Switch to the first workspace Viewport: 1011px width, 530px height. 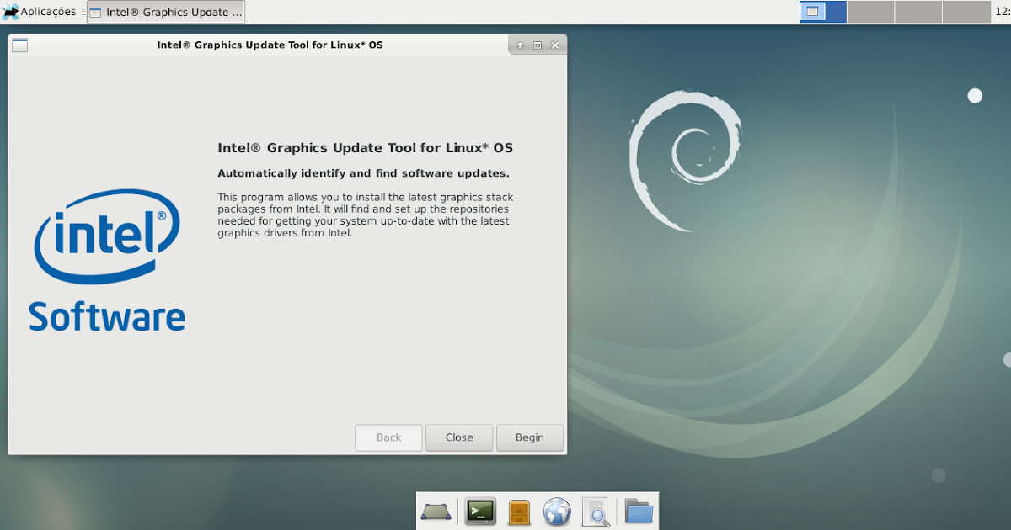(823, 12)
